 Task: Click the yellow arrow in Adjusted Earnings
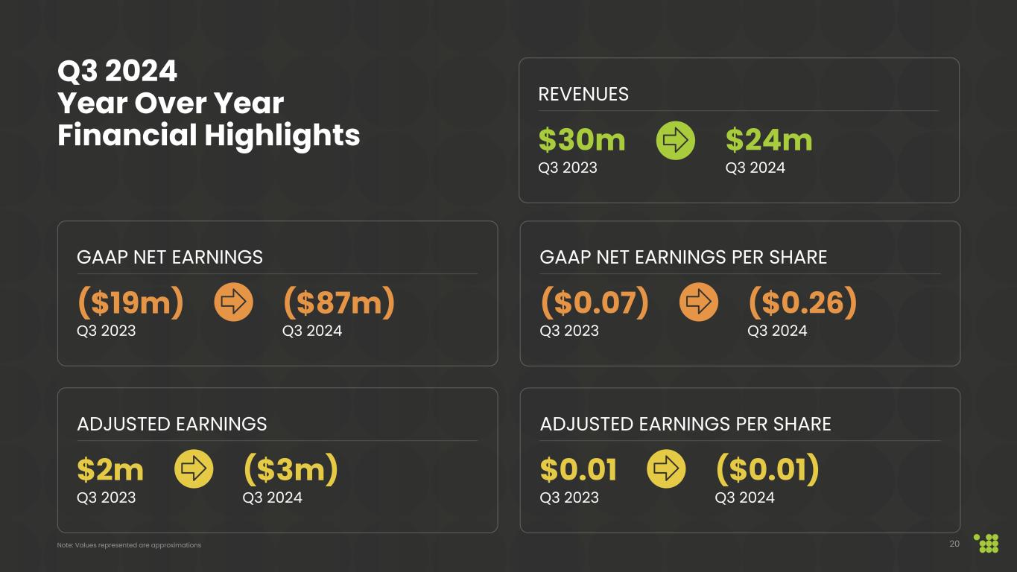coord(194,469)
